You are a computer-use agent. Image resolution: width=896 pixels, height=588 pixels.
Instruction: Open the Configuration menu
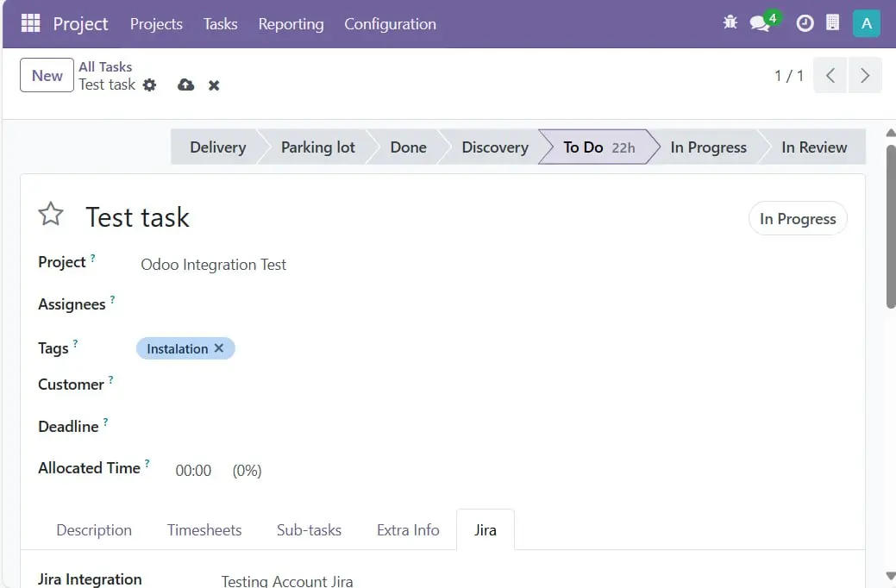(390, 24)
